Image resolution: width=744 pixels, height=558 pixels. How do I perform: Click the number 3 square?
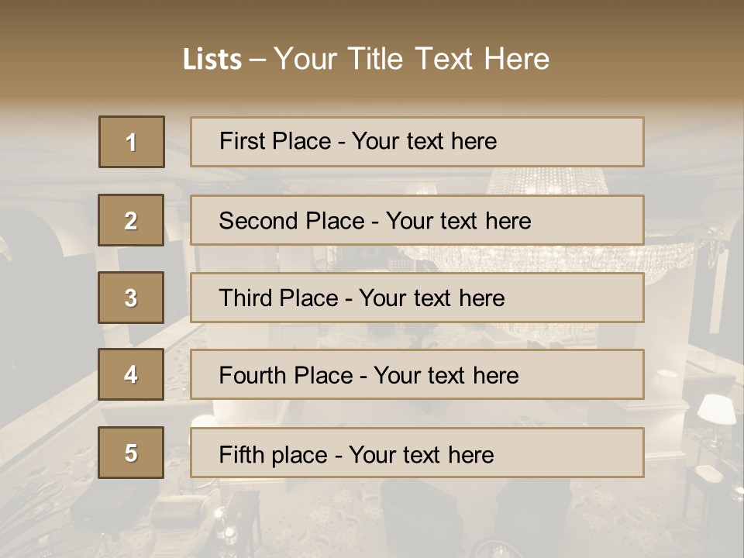pyautogui.click(x=131, y=298)
